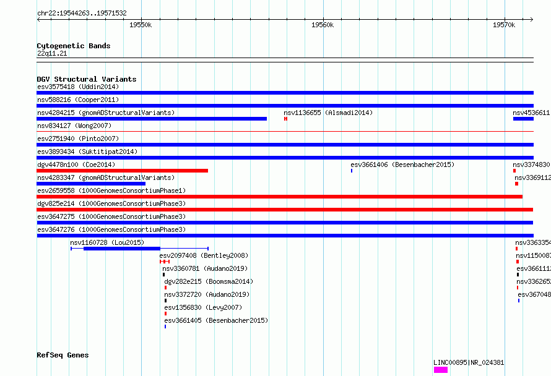Viewport: 551px width, 376px height.
Task: Click the red esv2097408 (Bentley2008) marker
Action: 165,262
